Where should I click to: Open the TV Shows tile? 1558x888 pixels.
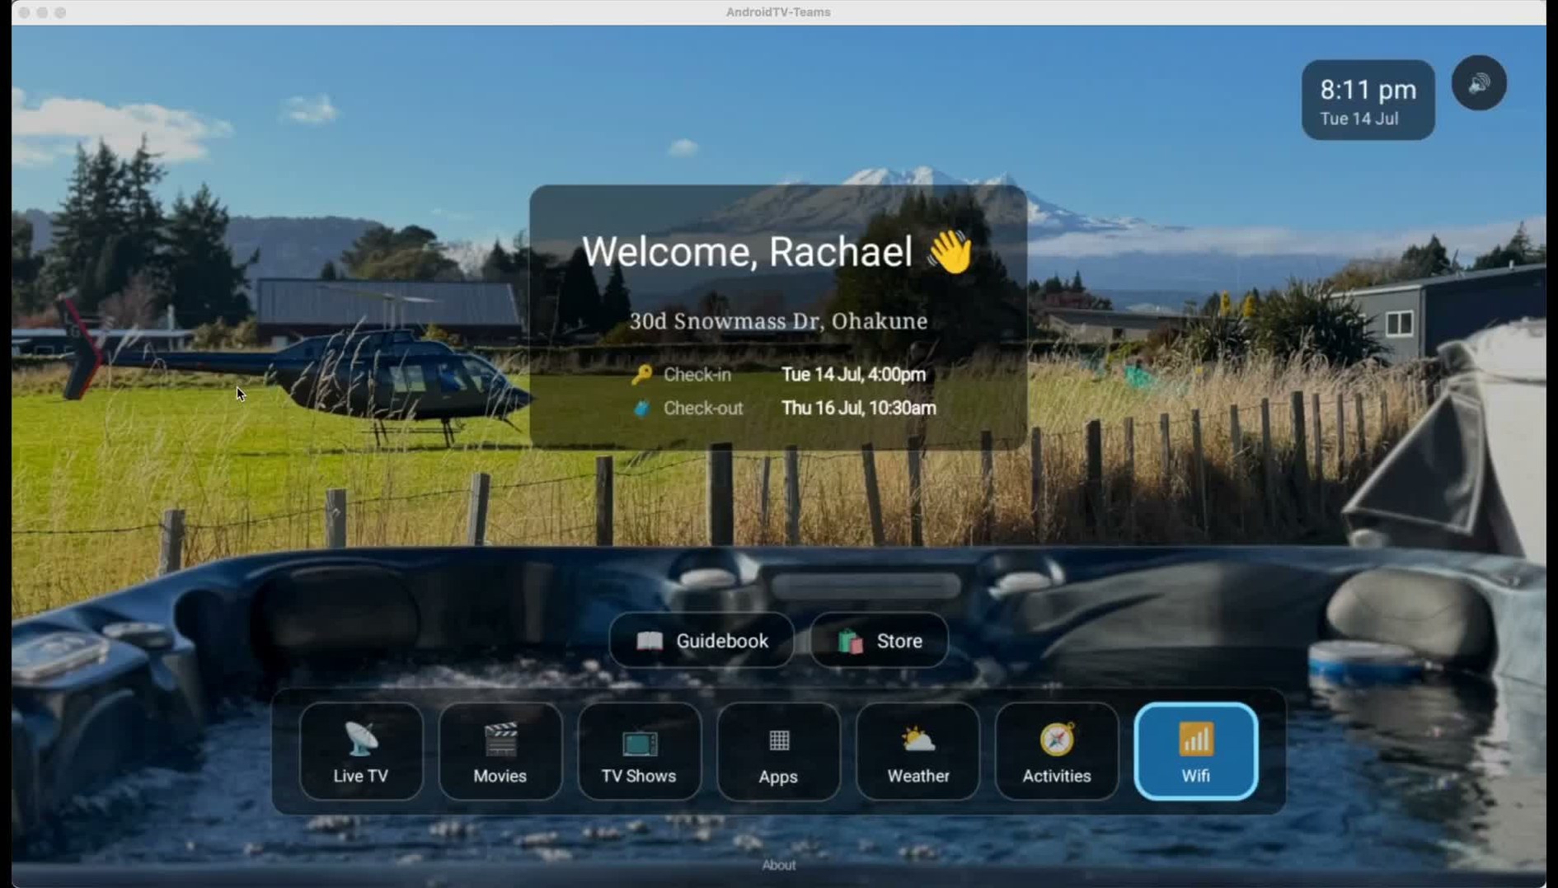click(639, 751)
